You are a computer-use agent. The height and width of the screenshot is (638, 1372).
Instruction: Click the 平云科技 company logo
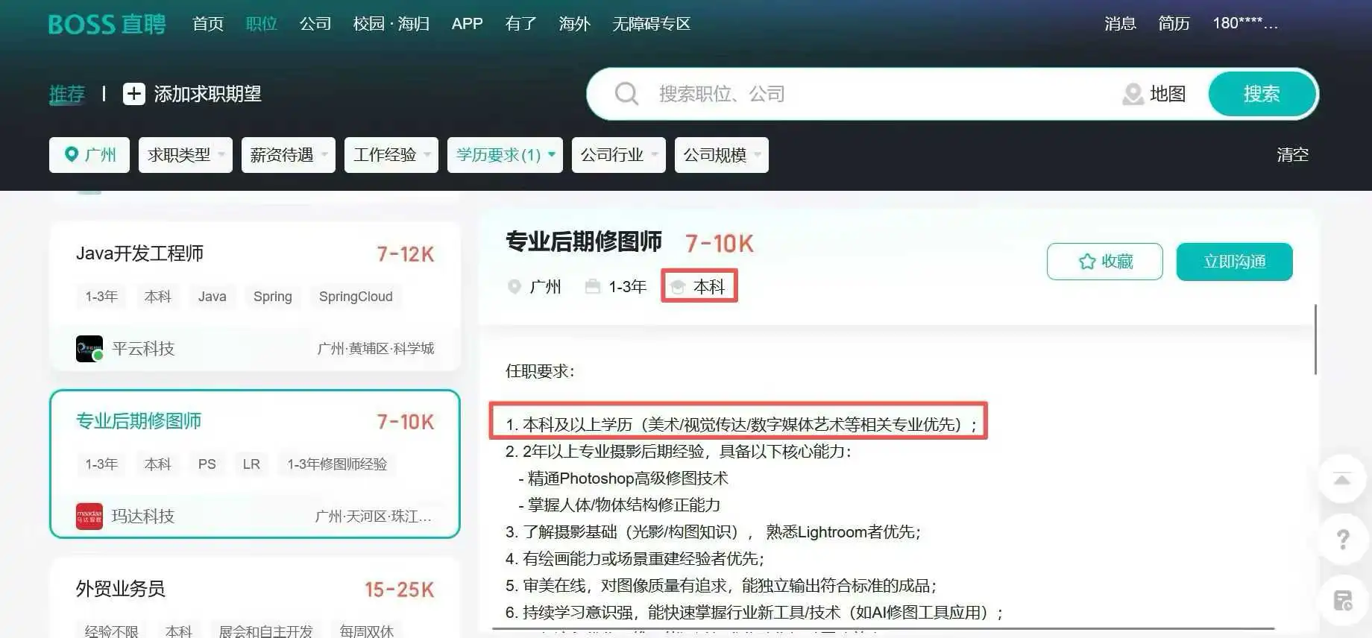pyautogui.click(x=89, y=348)
